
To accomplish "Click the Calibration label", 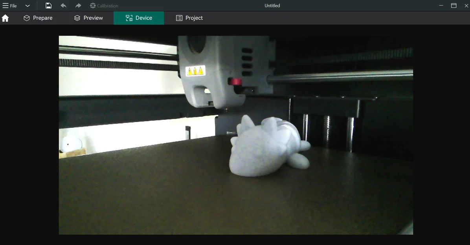I will [x=108, y=5].
